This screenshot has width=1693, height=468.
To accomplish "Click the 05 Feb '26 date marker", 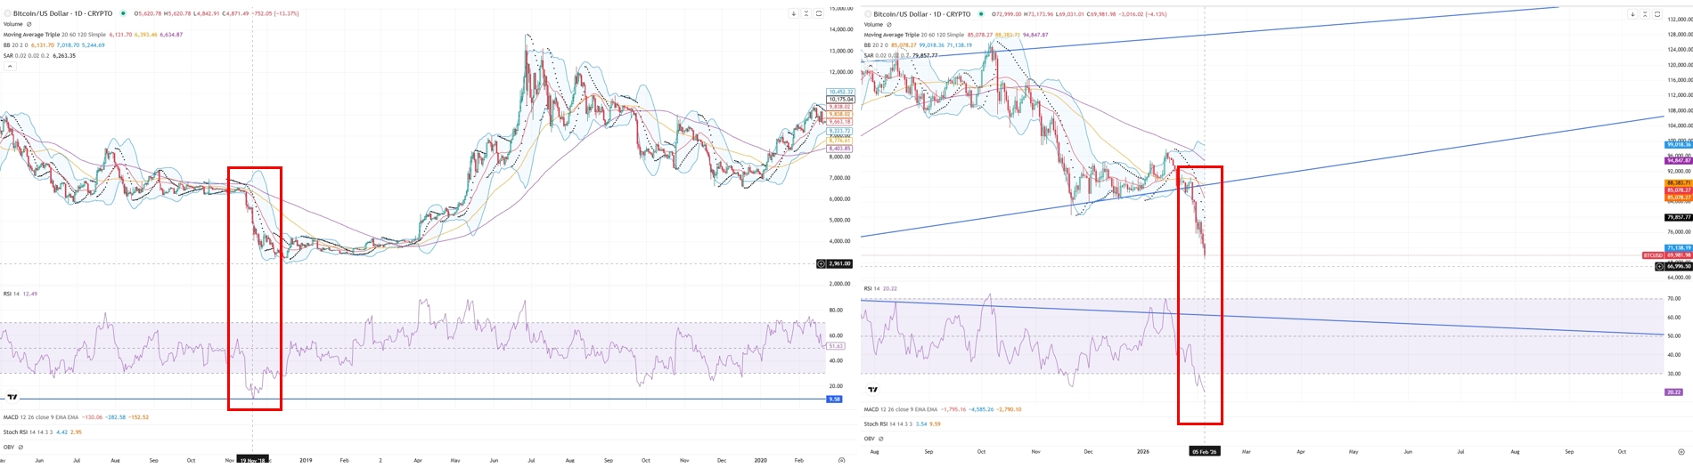I will coord(1204,452).
